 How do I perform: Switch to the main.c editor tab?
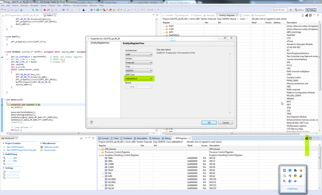(49, 15)
